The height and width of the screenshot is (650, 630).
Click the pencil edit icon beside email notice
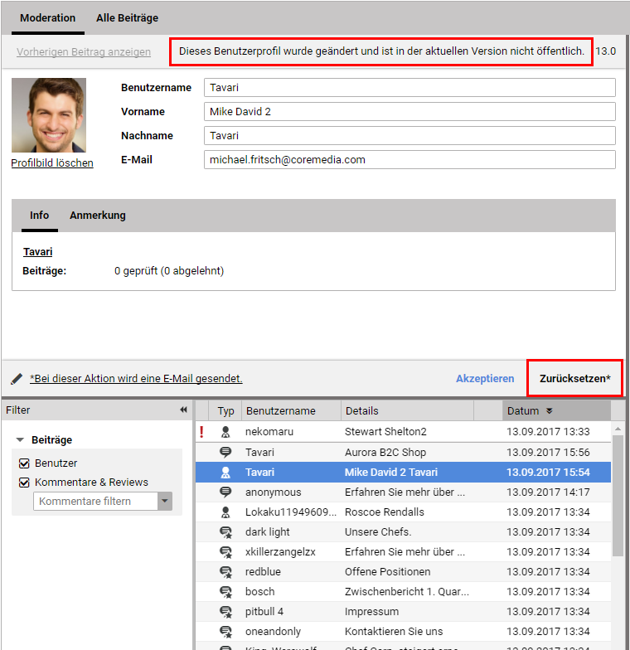pos(17,379)
